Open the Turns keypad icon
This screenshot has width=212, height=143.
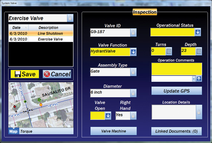169,51
